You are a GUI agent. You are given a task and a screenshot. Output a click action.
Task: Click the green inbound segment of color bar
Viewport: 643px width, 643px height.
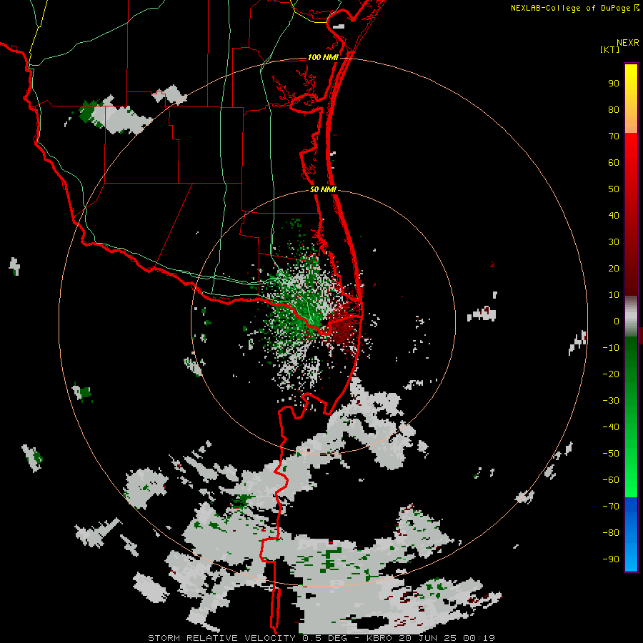631,417
